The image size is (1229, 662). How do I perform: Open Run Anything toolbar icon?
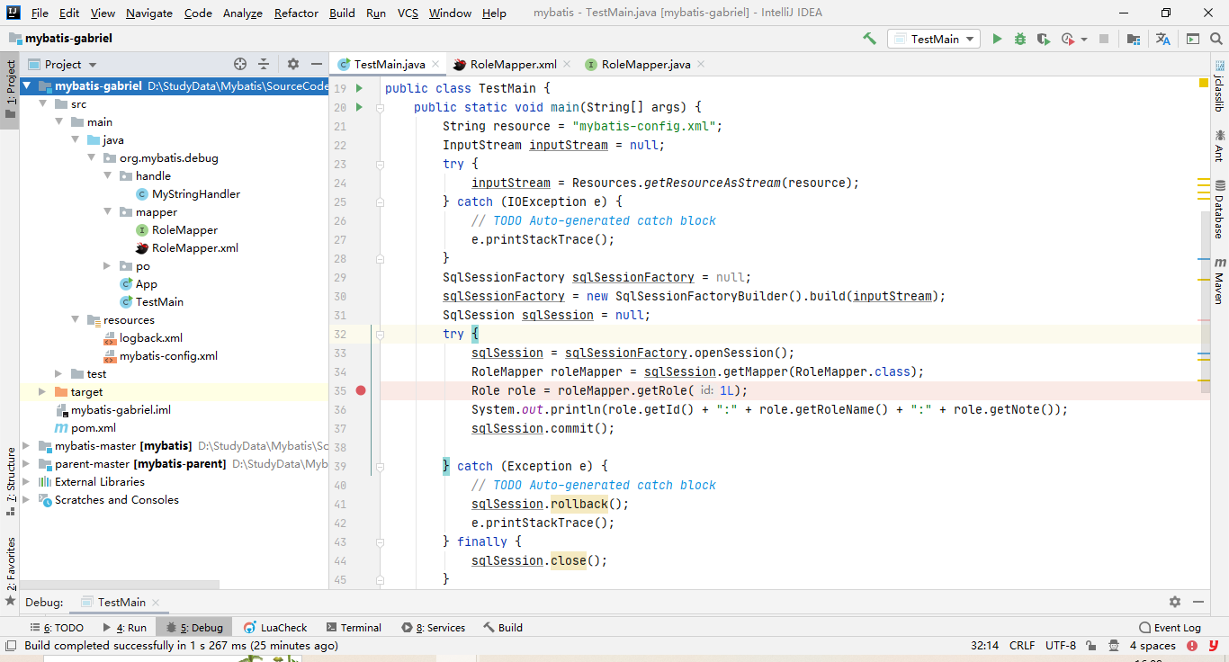pyautogui.click(x=1192, y=39)
